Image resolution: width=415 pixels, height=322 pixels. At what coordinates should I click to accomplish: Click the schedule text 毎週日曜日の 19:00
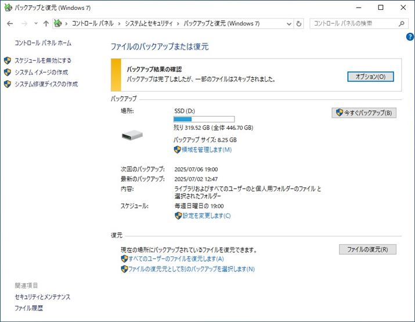(x=199, y=206)
